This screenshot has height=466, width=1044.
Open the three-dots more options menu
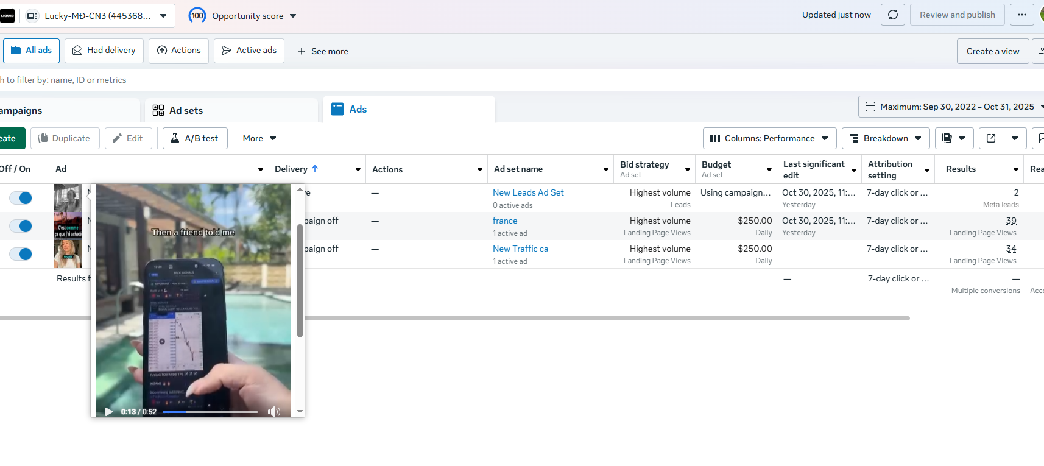pyautogui.click(x=1022, y=15)
